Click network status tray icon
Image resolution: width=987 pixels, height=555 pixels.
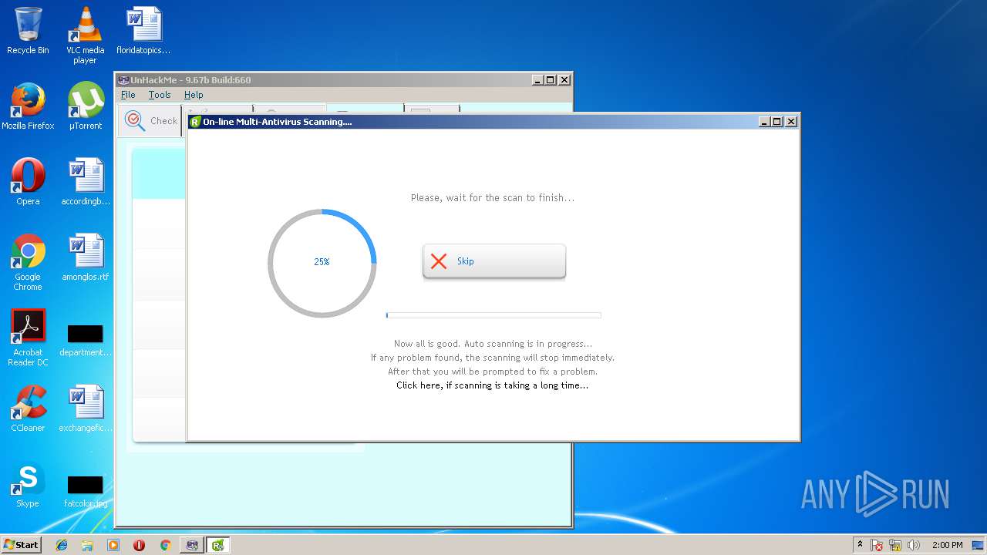click(896, 545)
